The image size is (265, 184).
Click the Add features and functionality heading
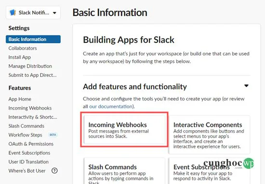click(x=135, y=86)
